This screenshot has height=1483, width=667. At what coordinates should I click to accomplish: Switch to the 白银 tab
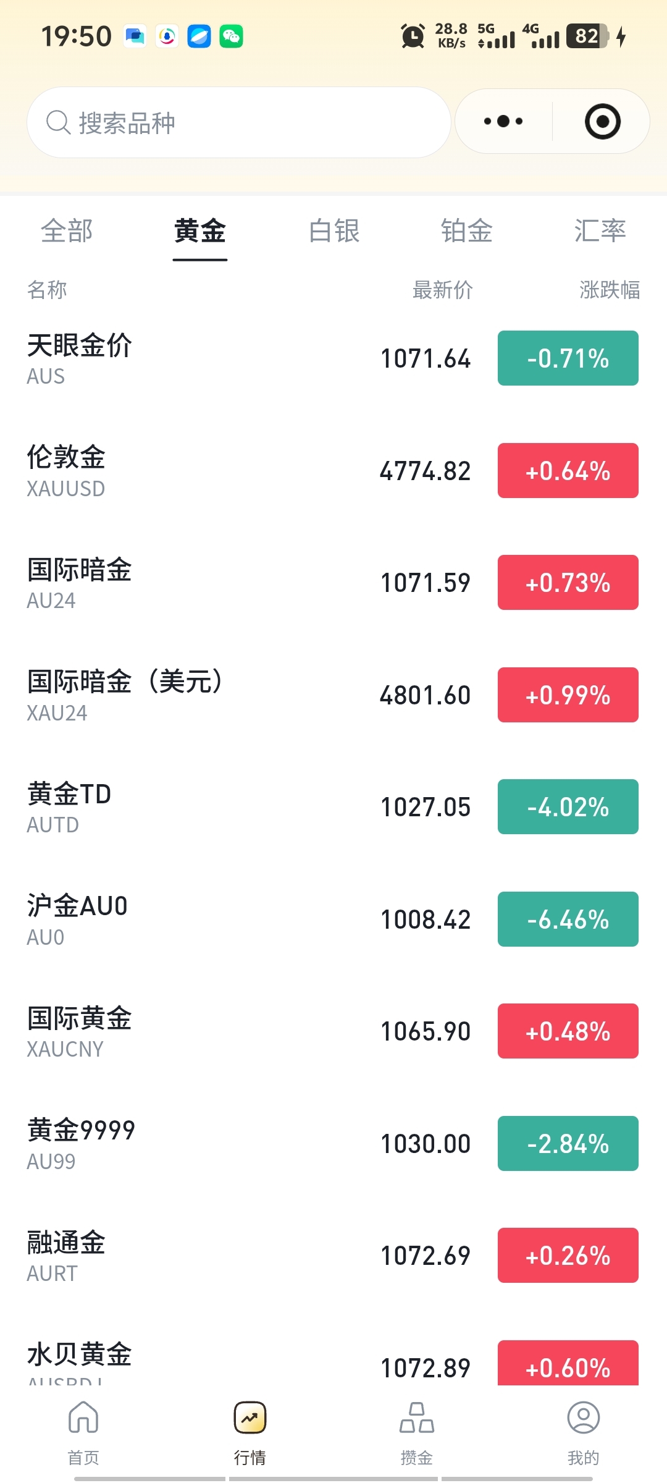(334, 231)
